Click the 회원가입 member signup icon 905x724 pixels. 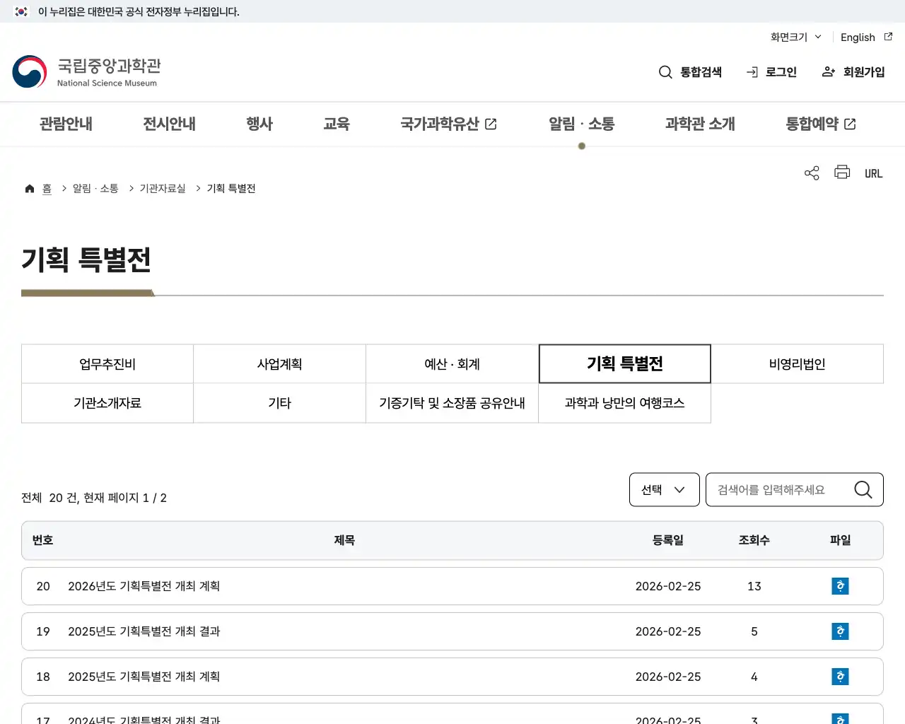tap(828, 71)
